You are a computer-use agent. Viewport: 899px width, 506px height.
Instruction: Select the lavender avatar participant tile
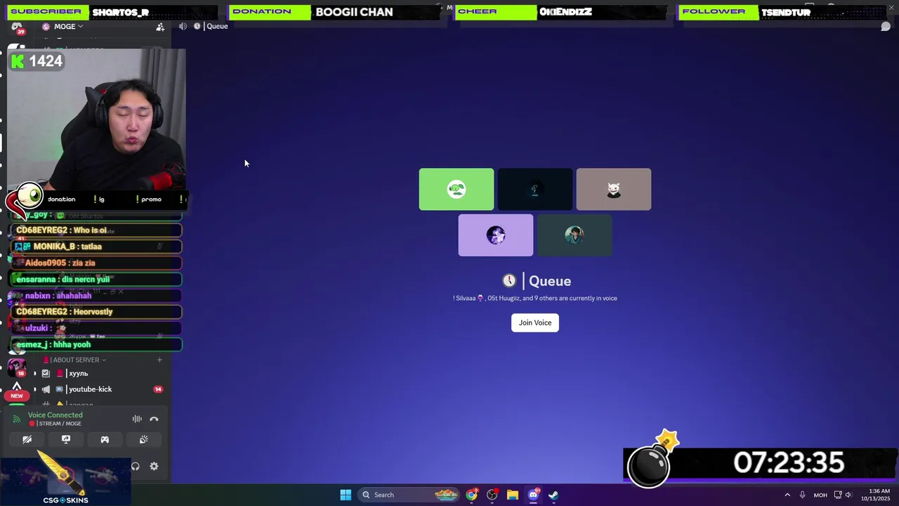496,235
